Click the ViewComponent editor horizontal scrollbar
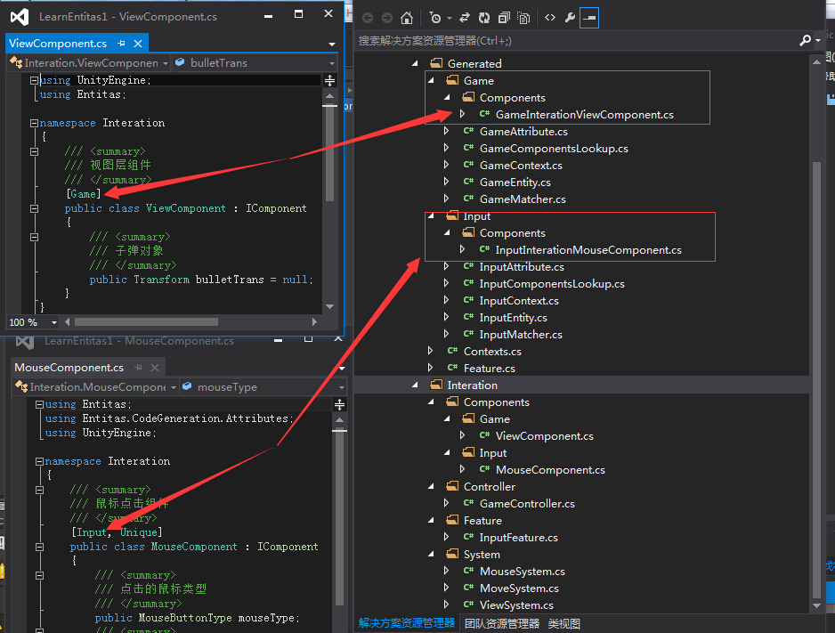This screenshot has width=835, height=633. tap(146, 322)
